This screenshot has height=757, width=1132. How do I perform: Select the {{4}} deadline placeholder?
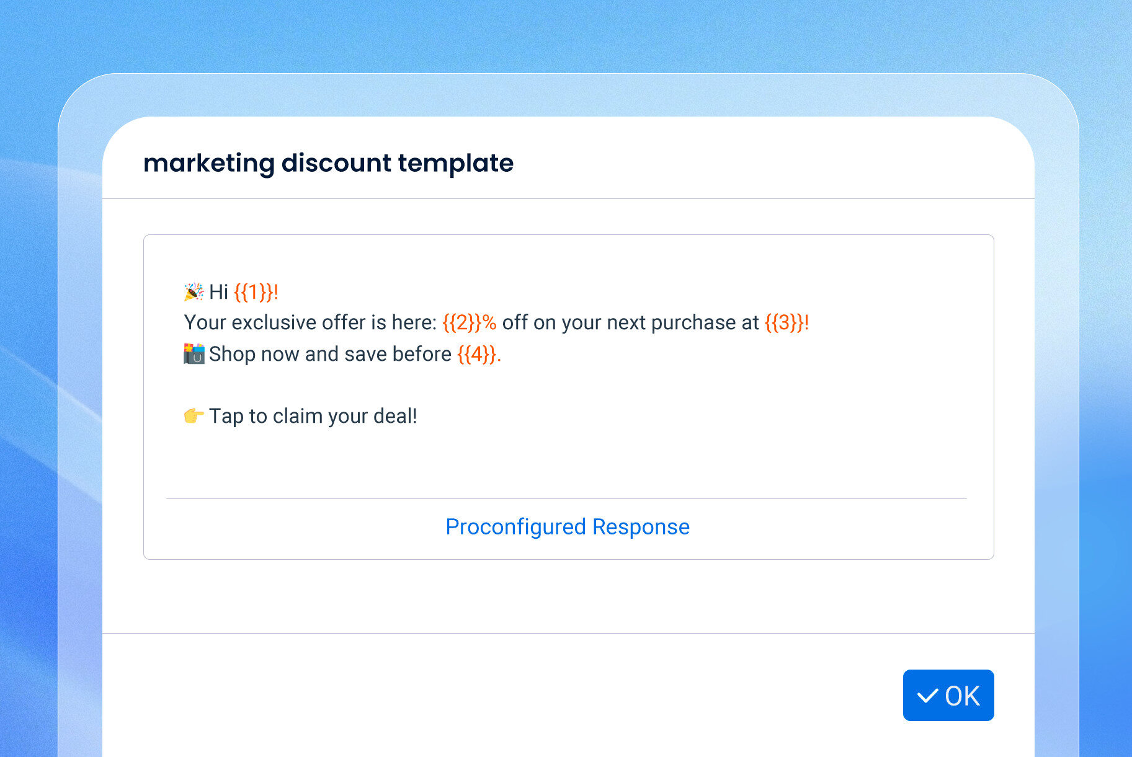click(x=477, y=353)
